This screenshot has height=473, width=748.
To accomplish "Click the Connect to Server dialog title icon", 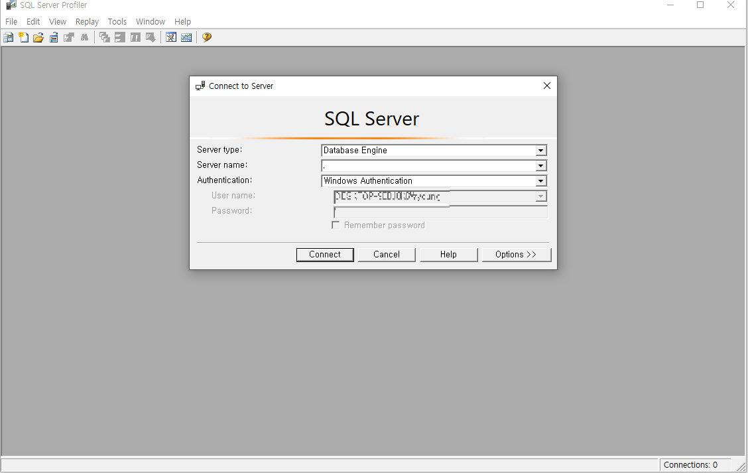I will [x=200, y=86].
